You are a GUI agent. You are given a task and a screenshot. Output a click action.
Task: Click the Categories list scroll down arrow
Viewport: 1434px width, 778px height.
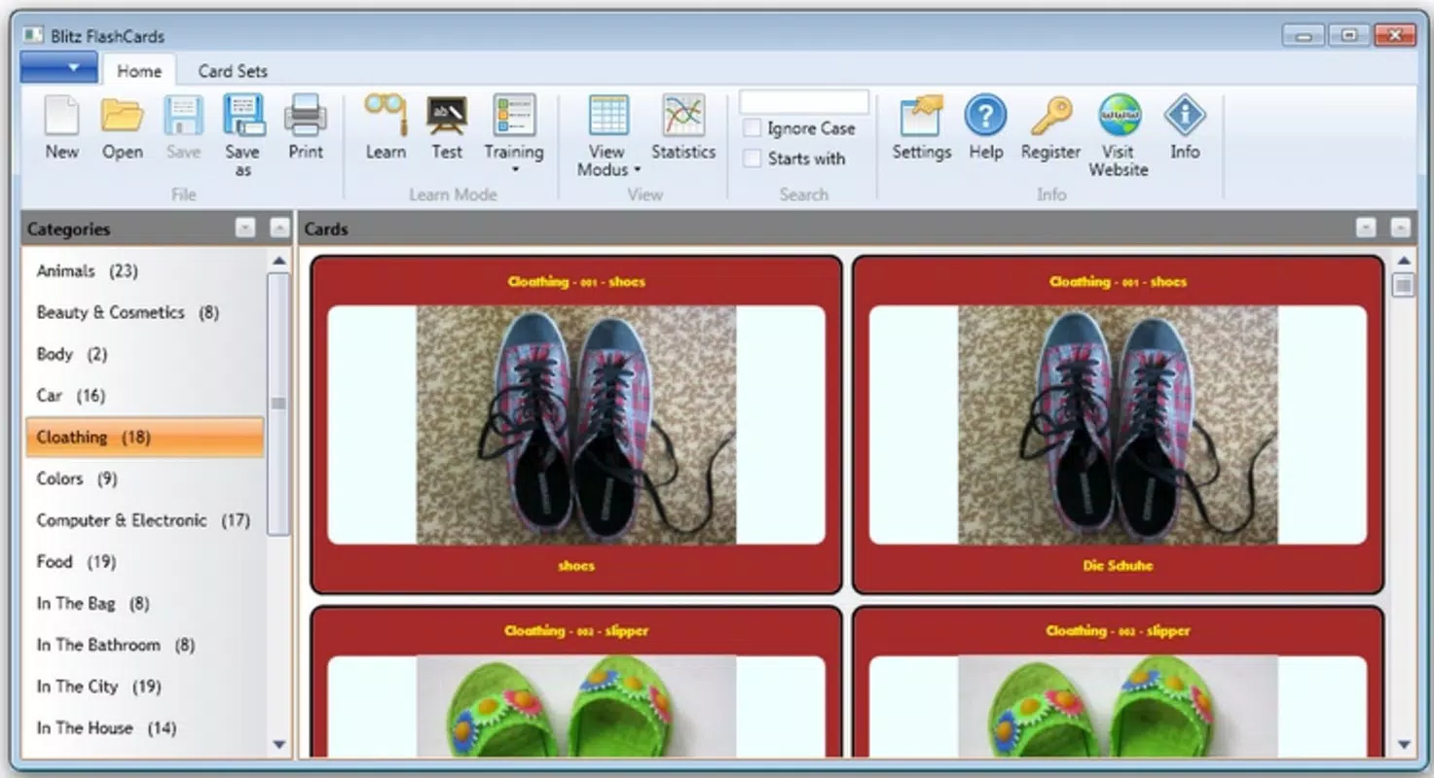(x=279, y=745)
